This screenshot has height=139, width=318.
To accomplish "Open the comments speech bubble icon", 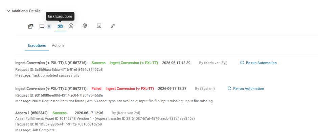I will tap(42, 26).
